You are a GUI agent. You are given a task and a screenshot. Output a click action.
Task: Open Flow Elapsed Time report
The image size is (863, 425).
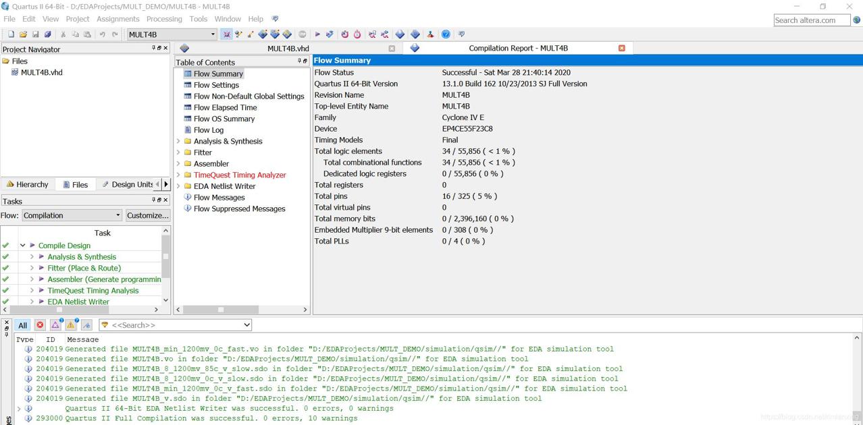tap(225, 108)
